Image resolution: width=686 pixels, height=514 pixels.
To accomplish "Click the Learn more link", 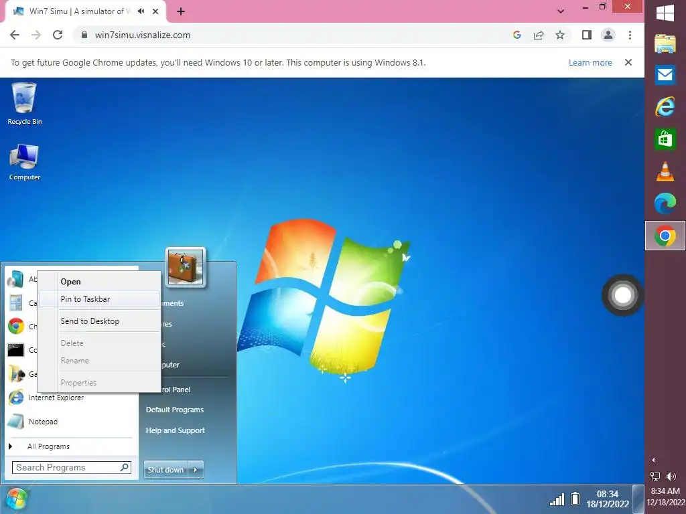I will [590, 62].
